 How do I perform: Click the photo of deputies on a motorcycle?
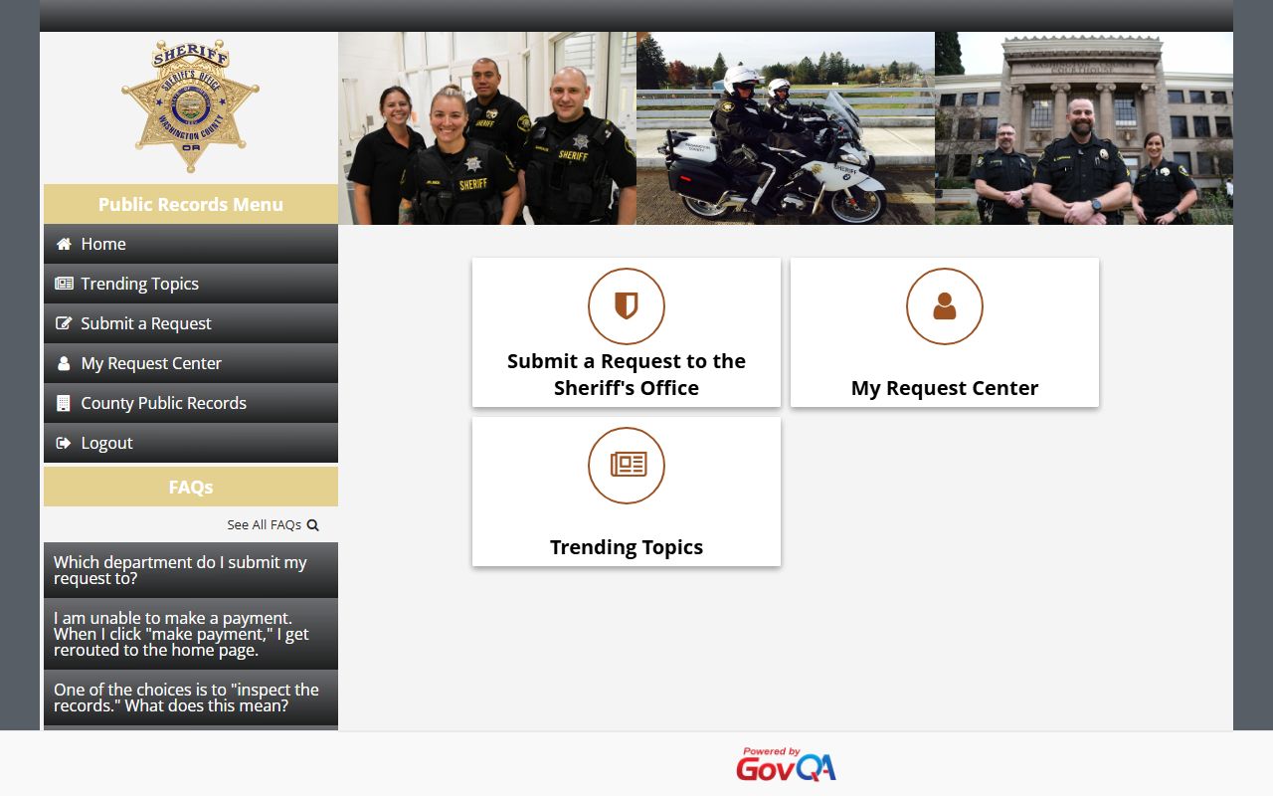pos(786,128)
